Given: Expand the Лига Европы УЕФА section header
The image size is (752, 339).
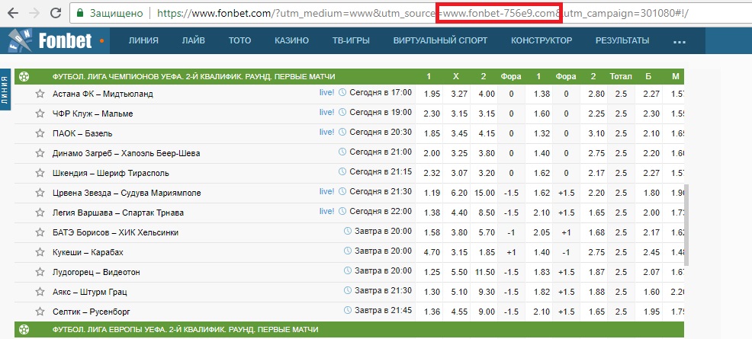Looking at the screenshot, I should 349,329.
